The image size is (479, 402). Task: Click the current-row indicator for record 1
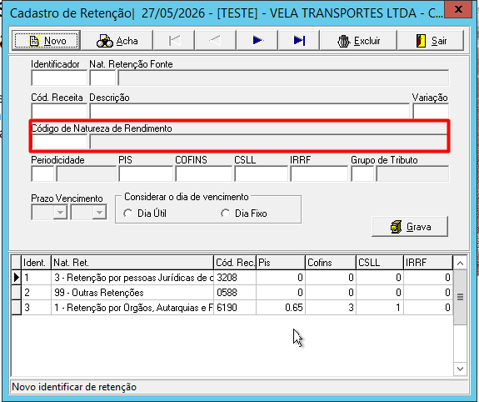16,278
